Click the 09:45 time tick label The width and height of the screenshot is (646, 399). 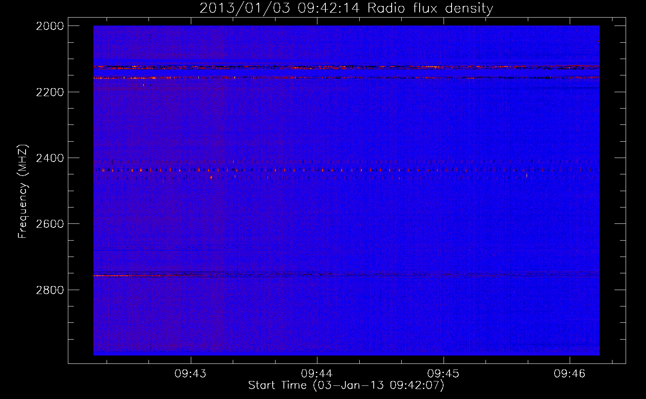point(443,374)
